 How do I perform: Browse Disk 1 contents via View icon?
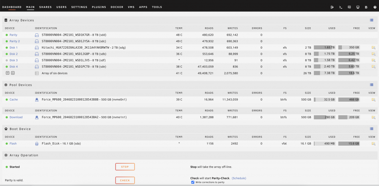click(x=373, y=47)
